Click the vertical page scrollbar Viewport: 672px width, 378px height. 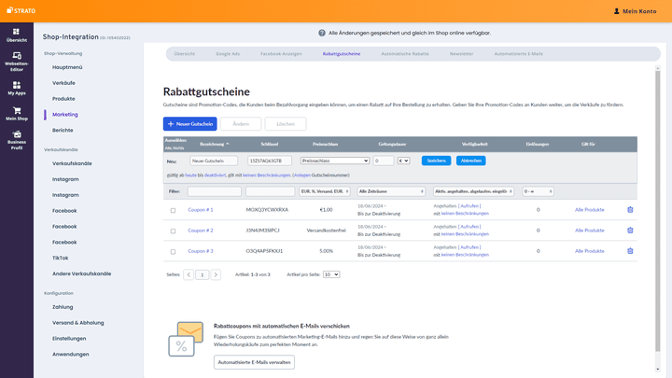658,210
